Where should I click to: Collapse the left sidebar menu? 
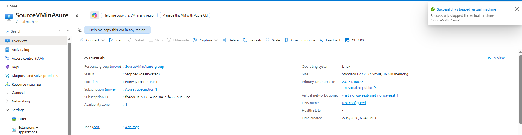68,31
